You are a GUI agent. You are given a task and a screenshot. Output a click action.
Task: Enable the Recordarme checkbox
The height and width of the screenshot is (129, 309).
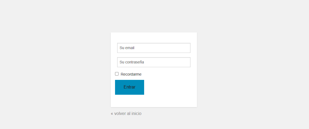[117, 74]
